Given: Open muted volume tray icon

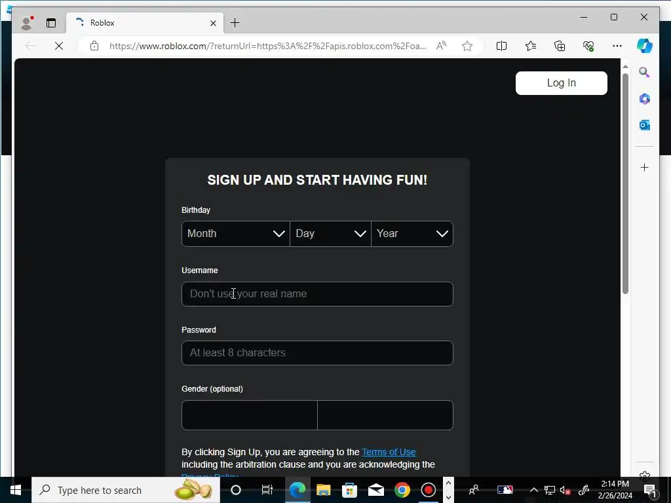Looking at the screenshot, I should click(566, 490).
